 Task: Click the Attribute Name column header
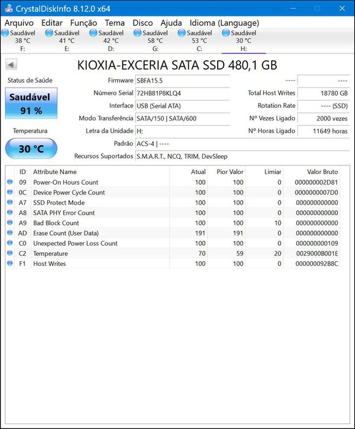click(100, 172)
